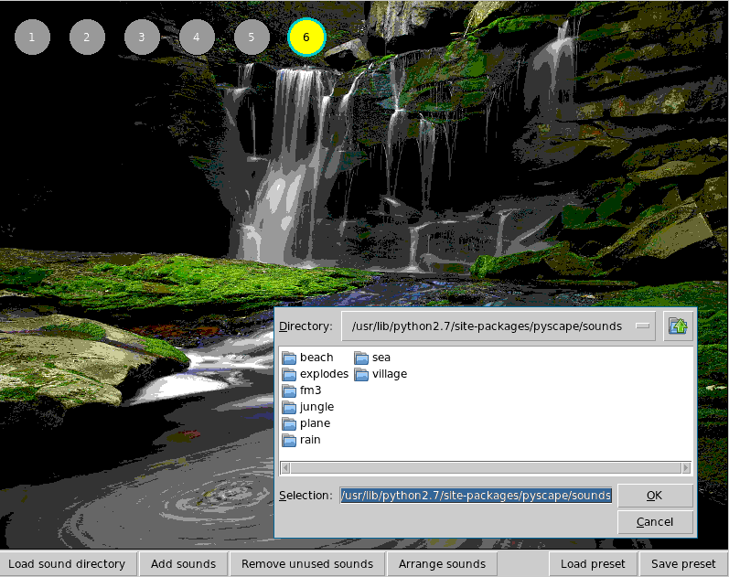The width and height of the screenshot is (729, 577).
Task: Choose the rain folder
Action: tap(310, 440)
